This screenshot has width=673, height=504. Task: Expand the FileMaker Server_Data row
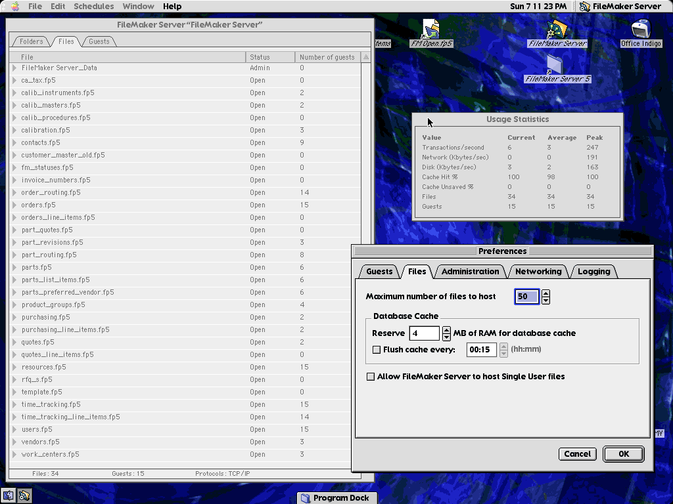pos(14,68)
